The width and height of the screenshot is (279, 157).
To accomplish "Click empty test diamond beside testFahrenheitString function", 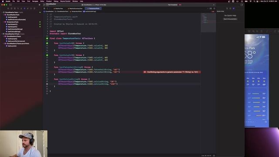I will 47,67.
